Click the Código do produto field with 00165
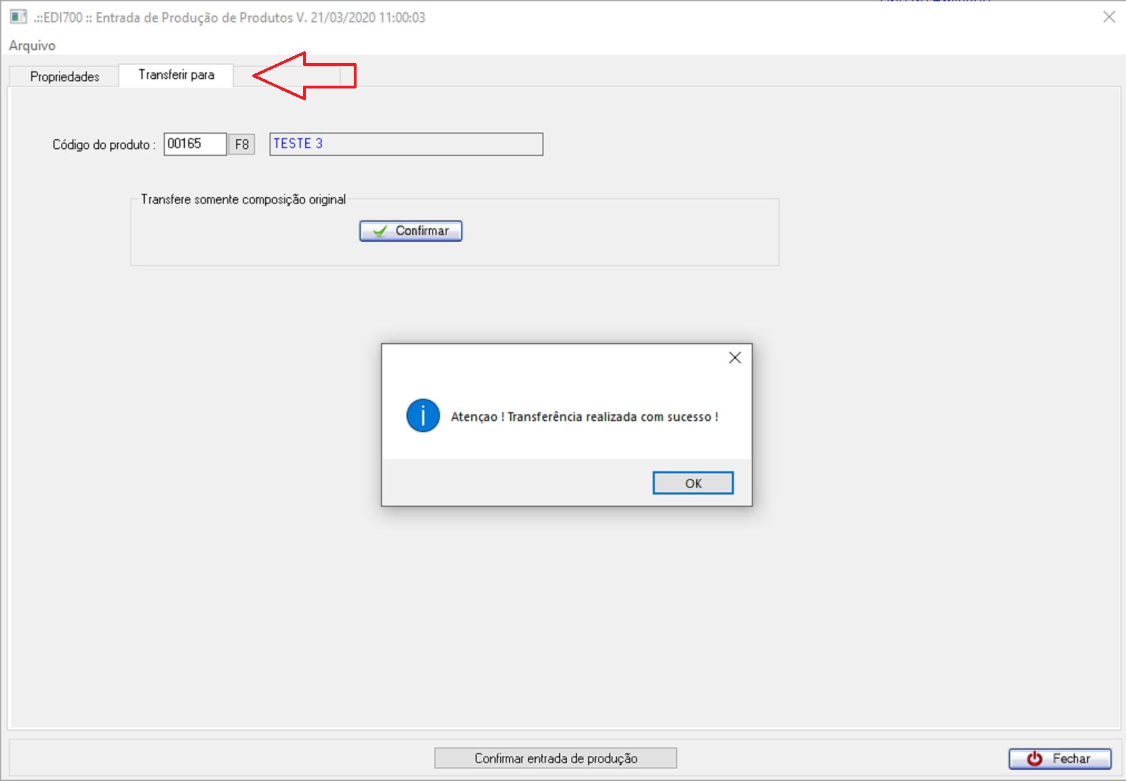 [195, 144]
